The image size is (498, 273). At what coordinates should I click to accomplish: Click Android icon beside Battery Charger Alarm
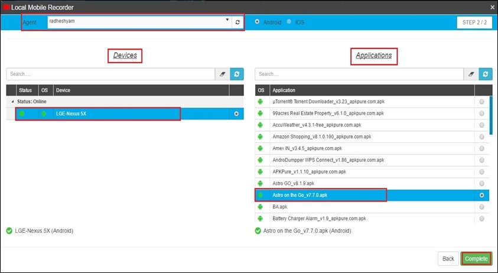pyautogui.click(x=261, y=219)
